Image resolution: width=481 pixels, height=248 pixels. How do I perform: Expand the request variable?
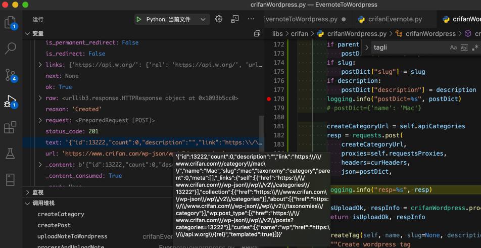pos(40,120)
